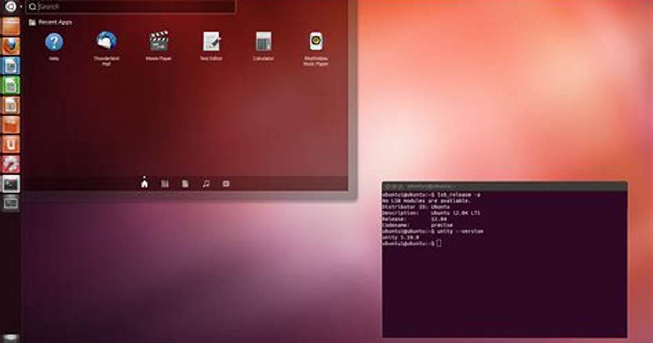Screen dimensions: 653x343
Task: Open LibreOffice Writer from the launcher
Action: click(x=10, y=66)
